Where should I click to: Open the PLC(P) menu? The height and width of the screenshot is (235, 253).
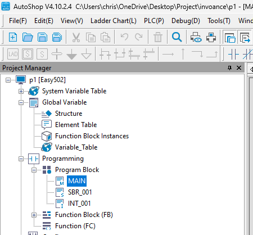tap(154, 21)
